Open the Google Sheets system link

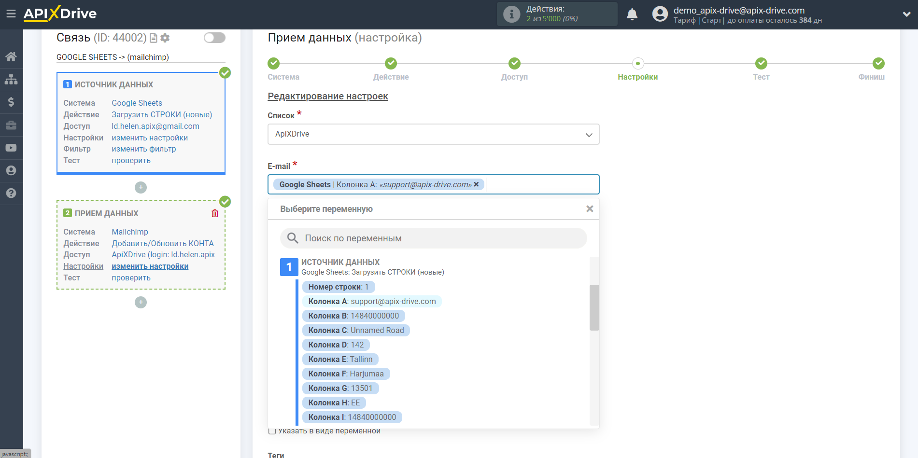click(x=137, y=103)
